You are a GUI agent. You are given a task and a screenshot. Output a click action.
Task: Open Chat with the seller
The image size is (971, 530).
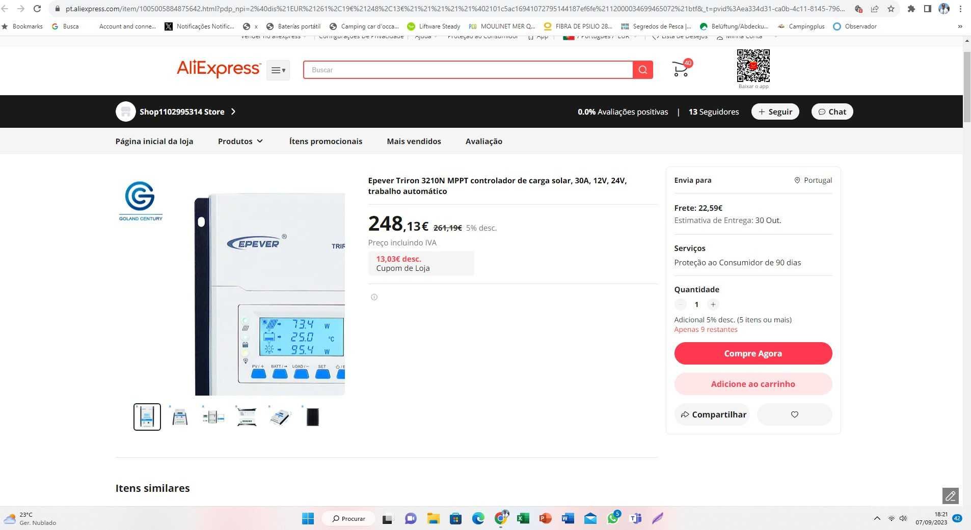(x=832, y=111)
